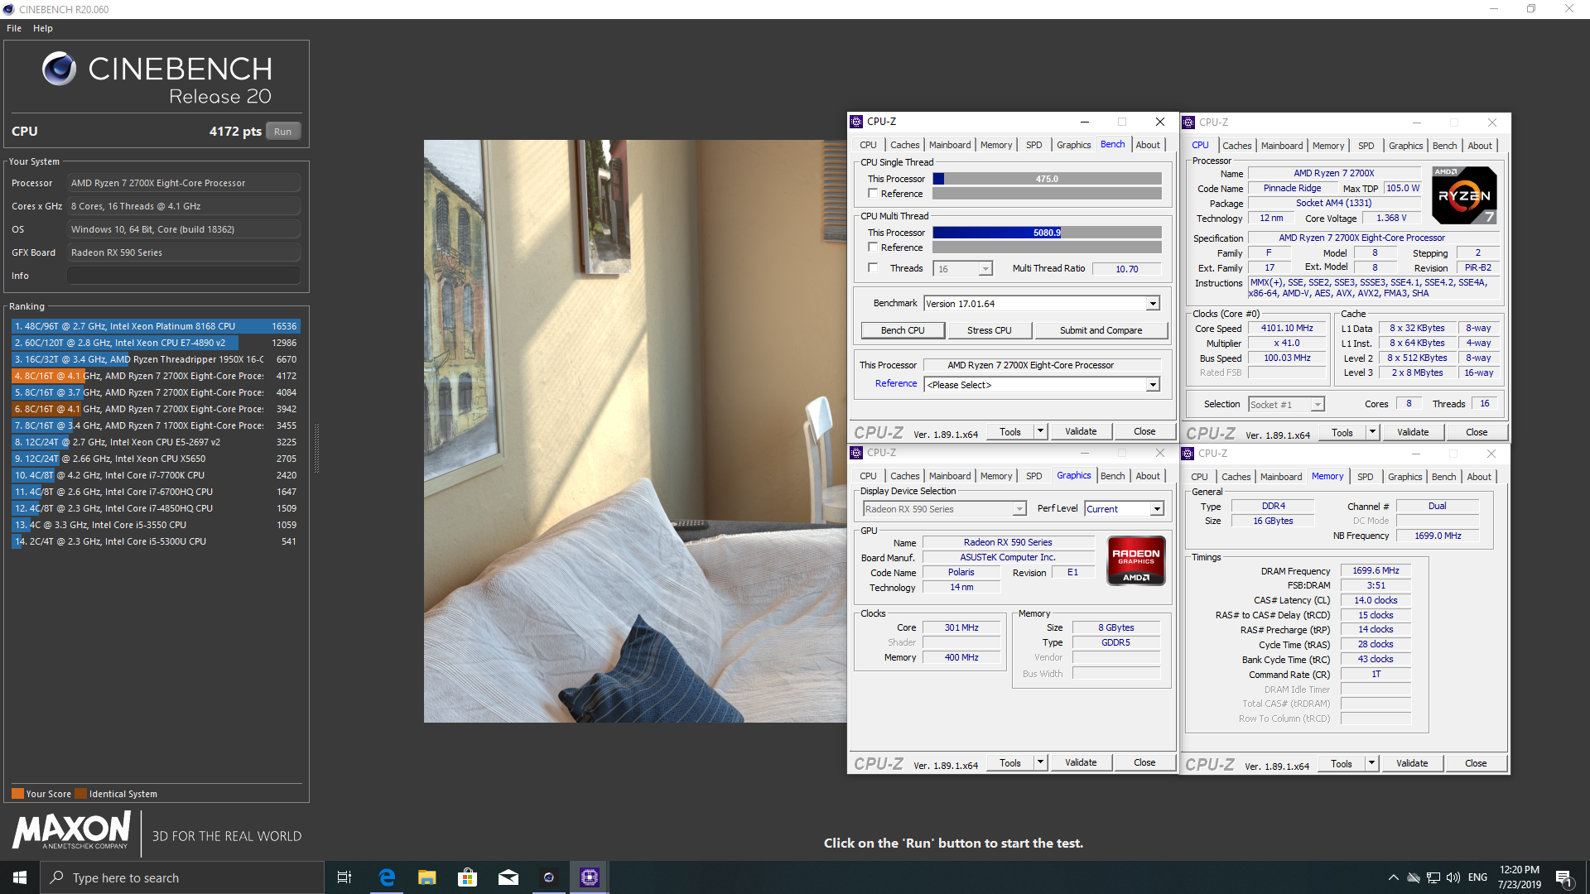
Task: Switch to Mainboard tab in Bench window
Action: (x=949, y=145)
